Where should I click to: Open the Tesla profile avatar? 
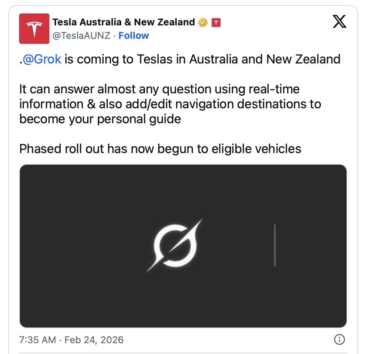[34, 29]
